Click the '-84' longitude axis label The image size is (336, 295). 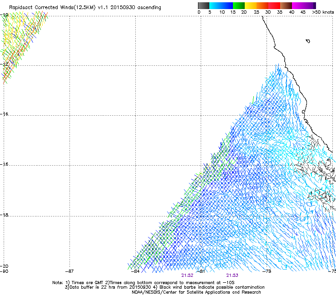tap(135, 271)
